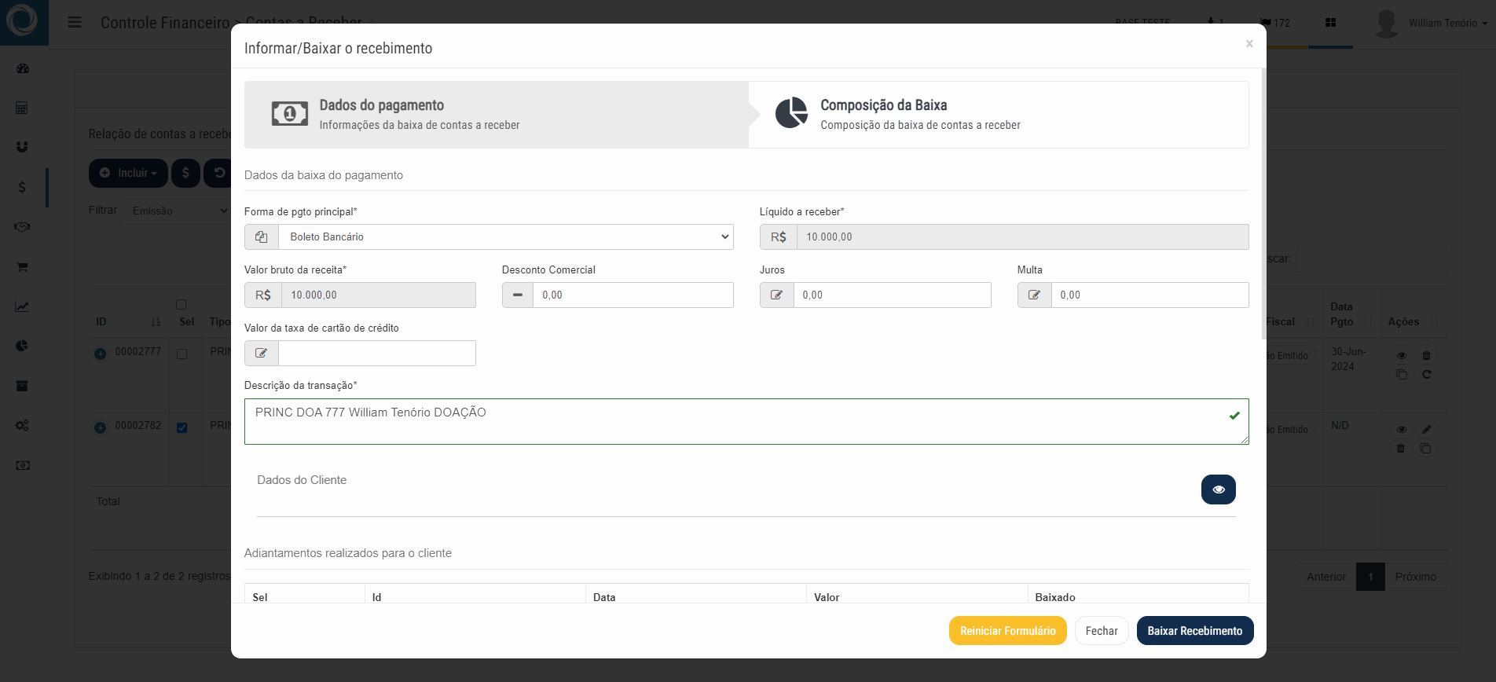The image size is (1496, 682).
Task: Click the modal vertical scrollbar
Action: click(1263, 204)
